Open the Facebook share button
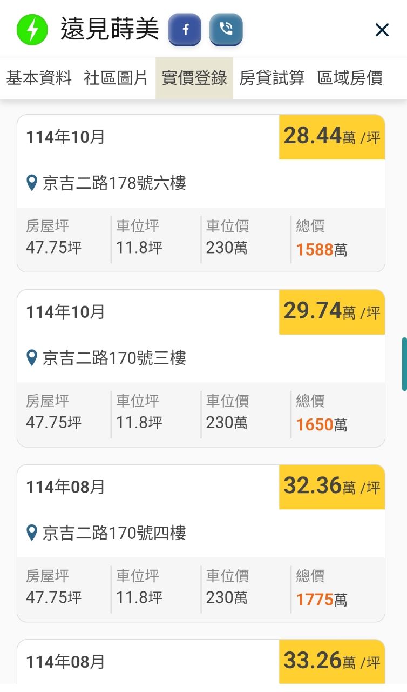The image size is (407, 692). (185, 30)
